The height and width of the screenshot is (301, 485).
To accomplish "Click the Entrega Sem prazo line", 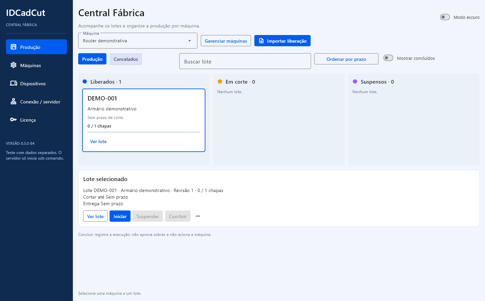I will coord(103,204).
